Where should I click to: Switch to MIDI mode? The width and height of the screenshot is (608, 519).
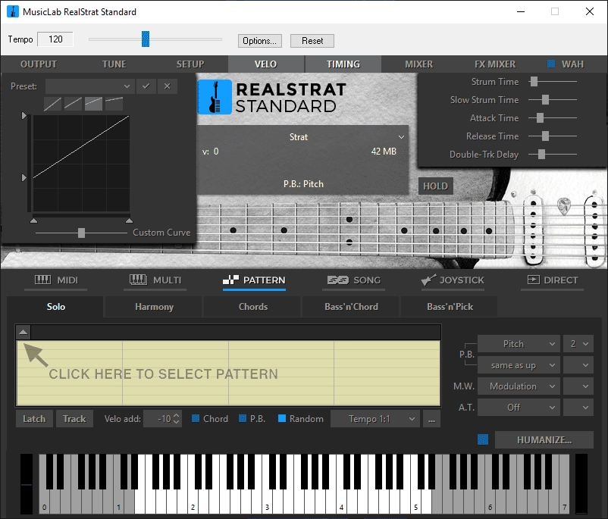click(56, 280)
